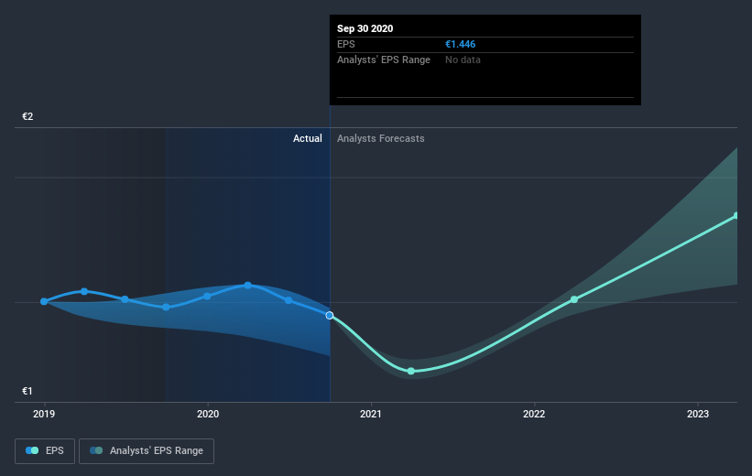The width and height of the screenshot is (752, 476).
Task: Click the 2023 x-axis label
Action: click(x=697, y=414)
